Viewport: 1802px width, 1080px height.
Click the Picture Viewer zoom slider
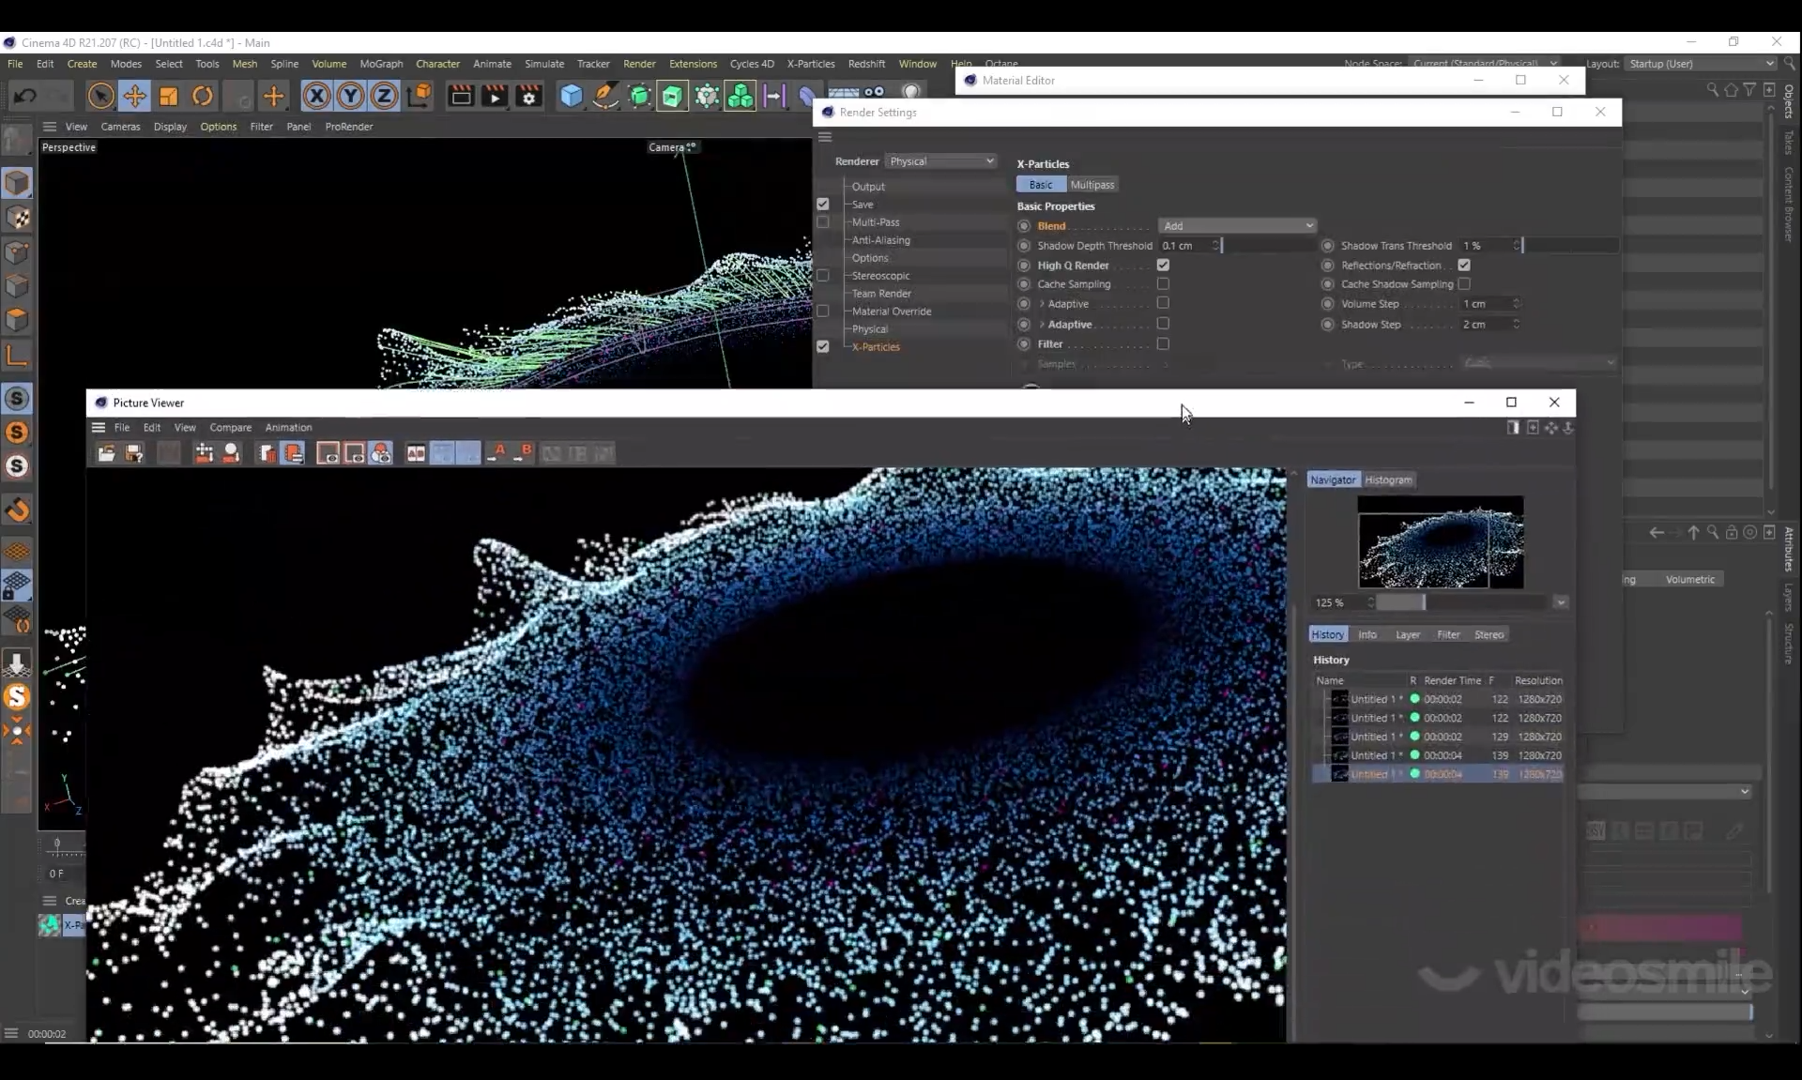pos(1422,602)
